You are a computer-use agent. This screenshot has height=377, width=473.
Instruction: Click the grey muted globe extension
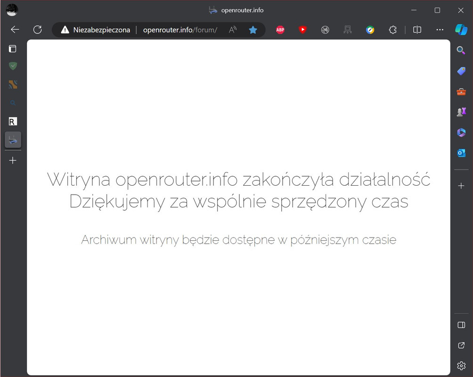325,30
